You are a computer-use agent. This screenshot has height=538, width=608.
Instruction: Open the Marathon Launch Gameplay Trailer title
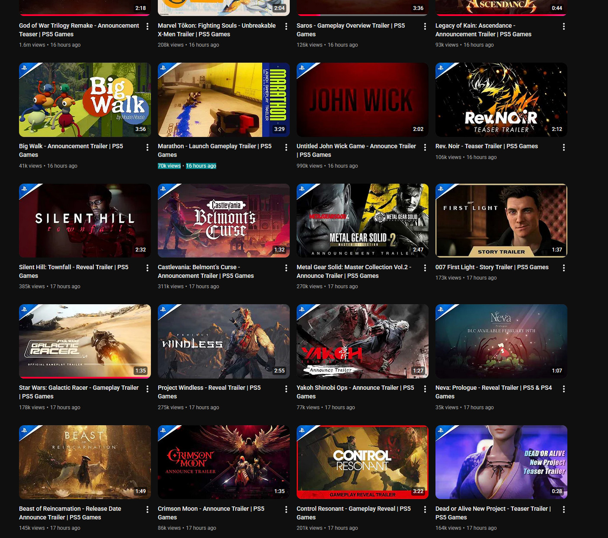point(214,150)
